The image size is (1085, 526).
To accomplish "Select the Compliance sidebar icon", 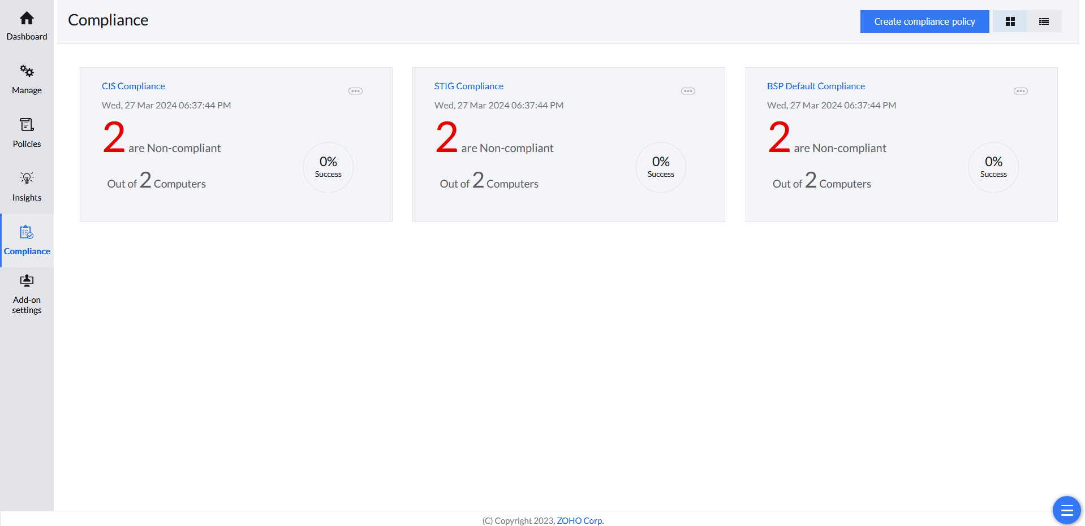I will (x=27, y=233).
